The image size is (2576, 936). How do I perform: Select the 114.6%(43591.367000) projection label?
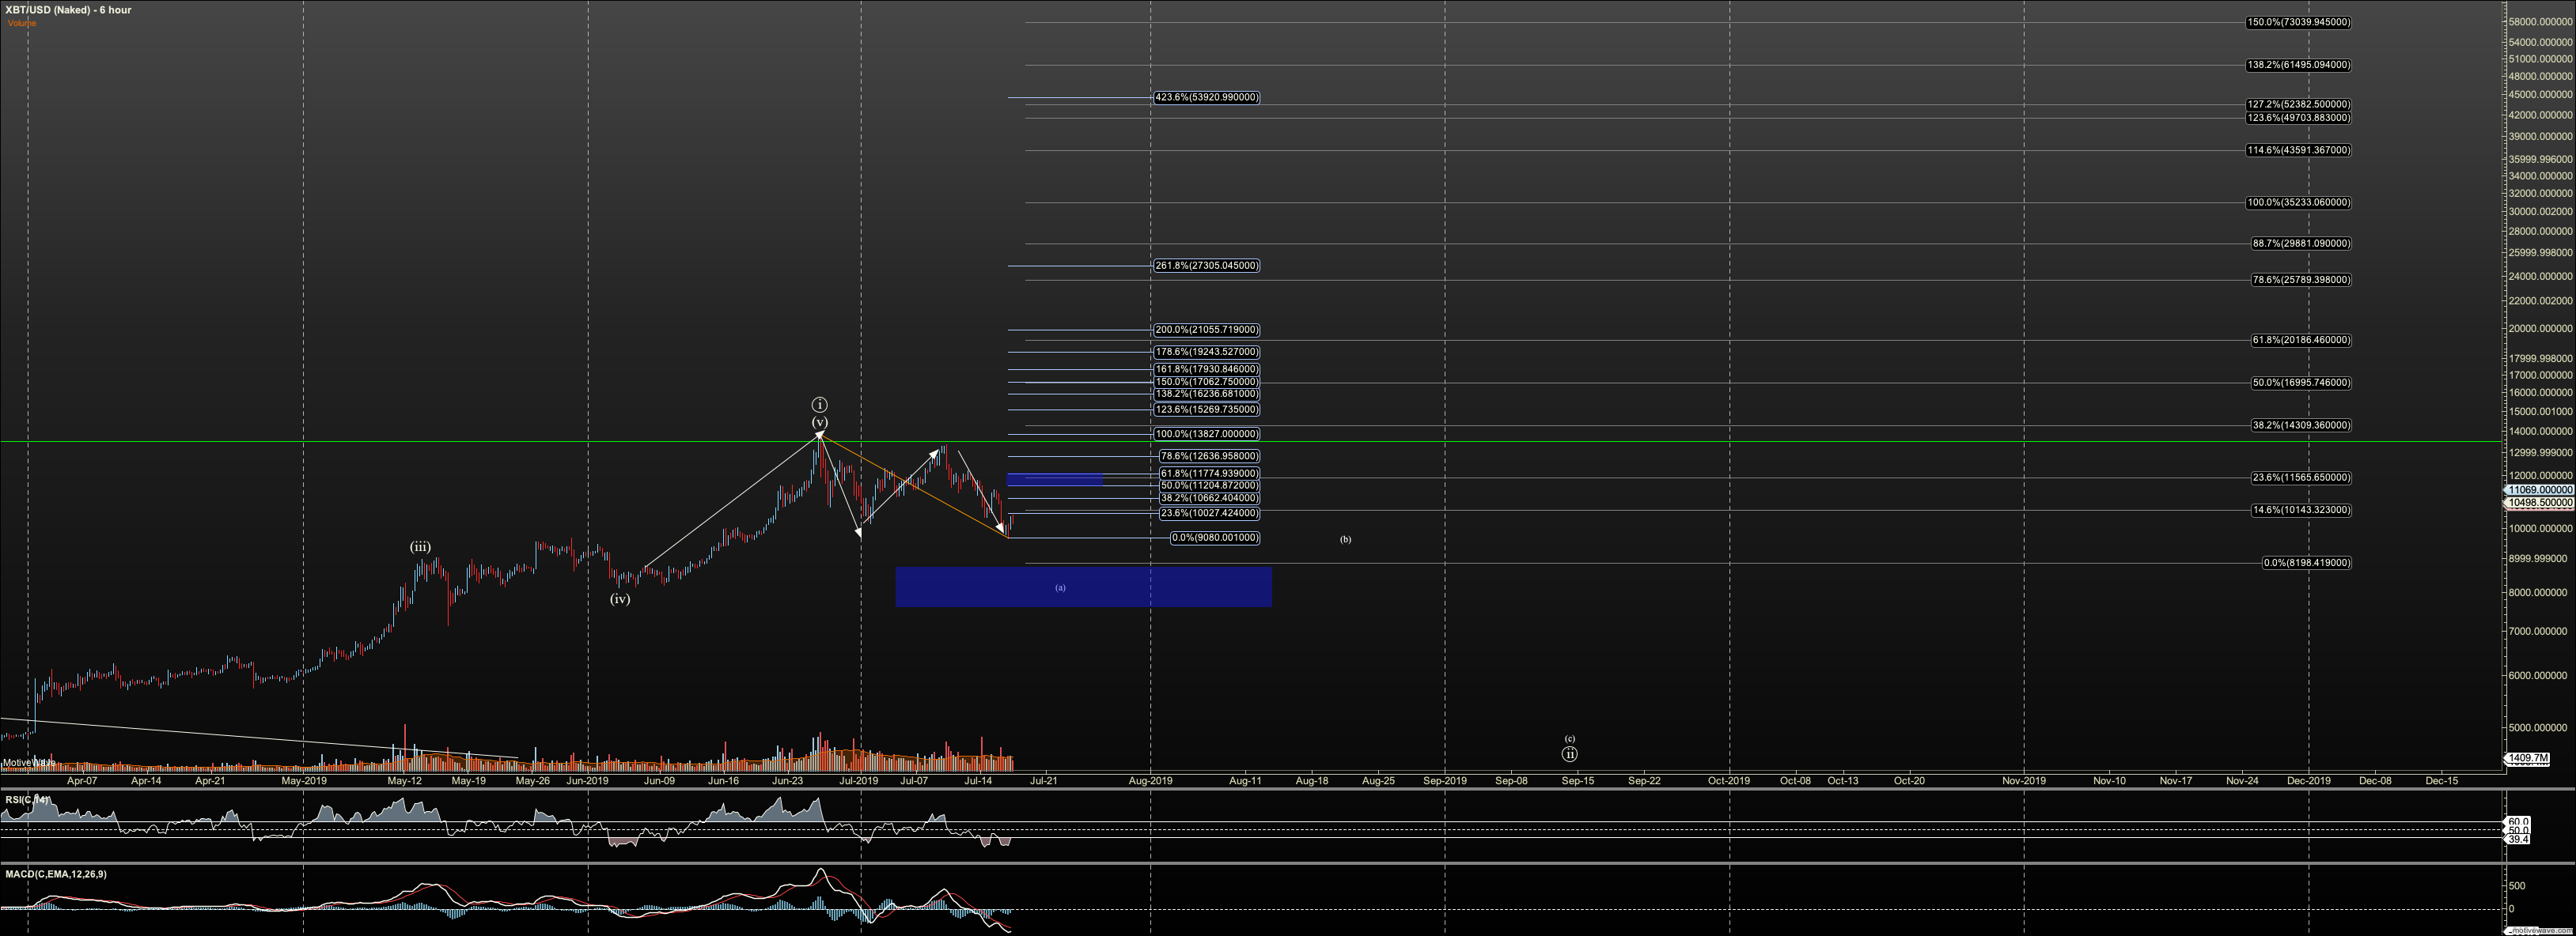[2298, 151]
